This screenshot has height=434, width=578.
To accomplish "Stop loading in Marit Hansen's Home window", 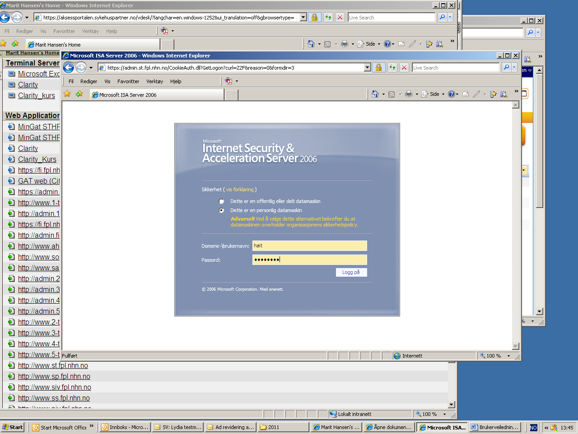I will pyautogui.click(x=340, y=17).
